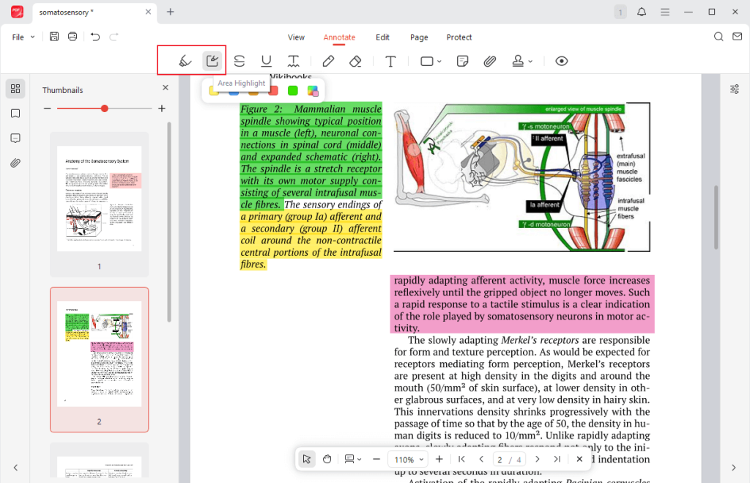Select the Eraser tool
This screenshot has height=483, width=750.
click(x=355, y=62)
